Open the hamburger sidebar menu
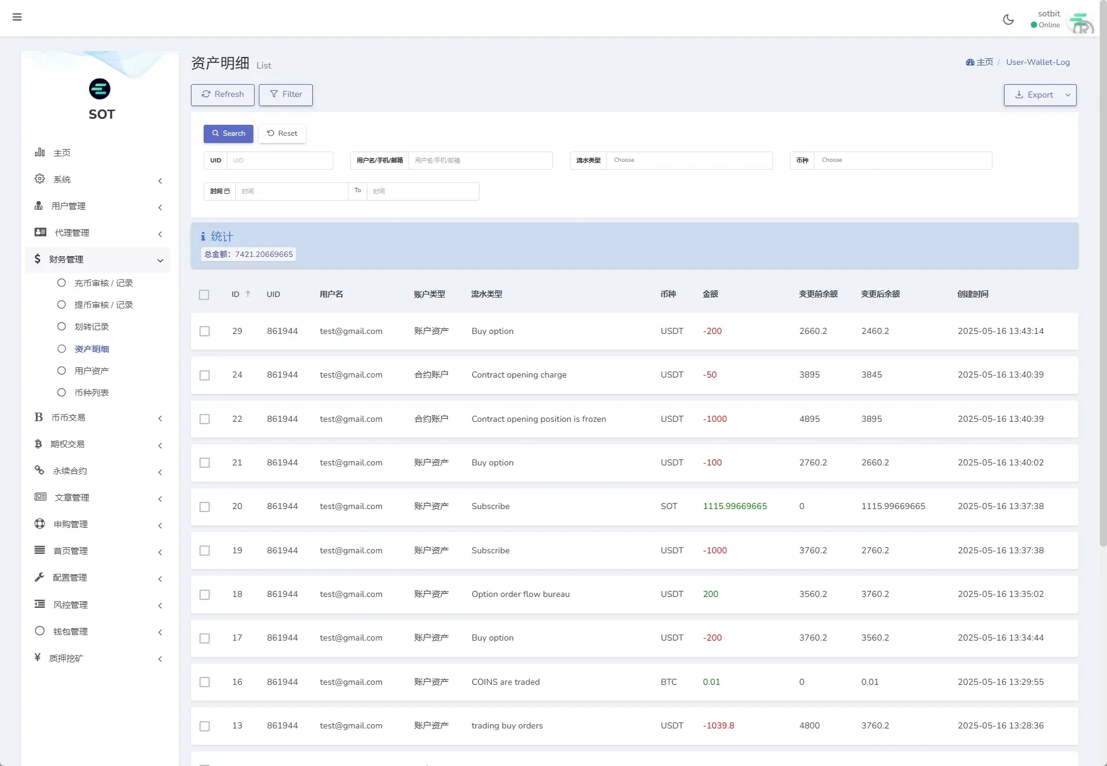1107x766 pixels. point(17,17)
